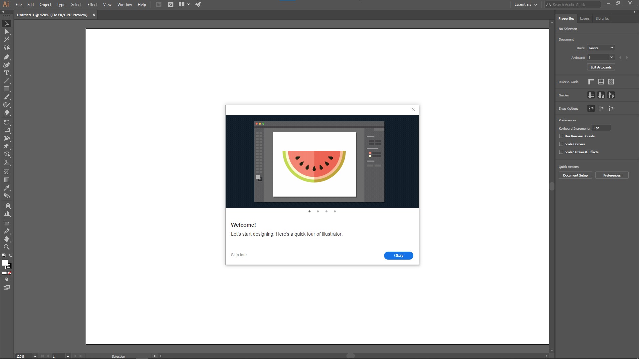Image resolution: width=639 pixels, height=359 pixels.
Task: Open the Units dropdown set to Points
Action: pyautogui.click(x=601, y=48)
